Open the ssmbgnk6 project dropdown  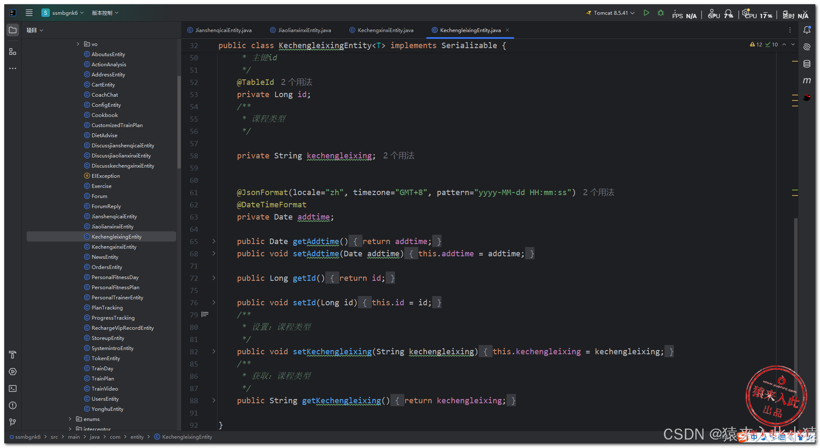coord(63,13)
